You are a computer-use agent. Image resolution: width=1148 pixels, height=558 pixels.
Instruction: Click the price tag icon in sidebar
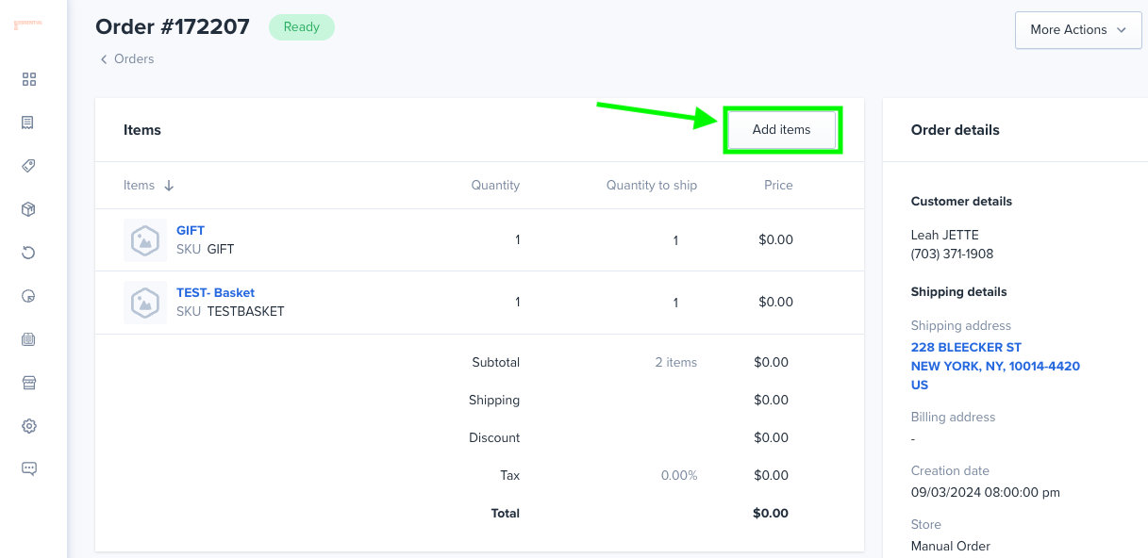28,166
